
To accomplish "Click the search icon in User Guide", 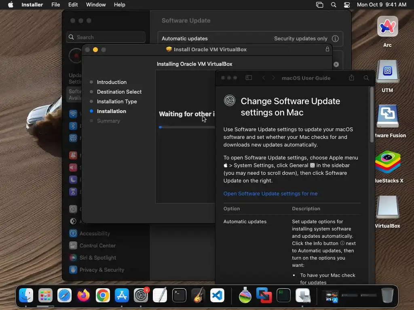I will point(366,78).
